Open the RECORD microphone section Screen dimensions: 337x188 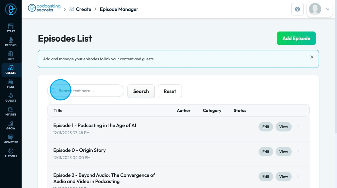(x=11, y=42)
